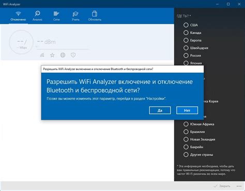
Task: Switch to the Анализ tab
Action: [37, 16]
